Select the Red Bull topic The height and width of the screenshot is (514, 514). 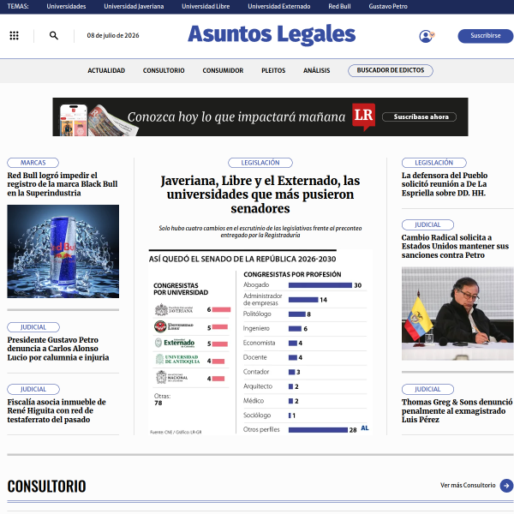click(x=339, y=6)
